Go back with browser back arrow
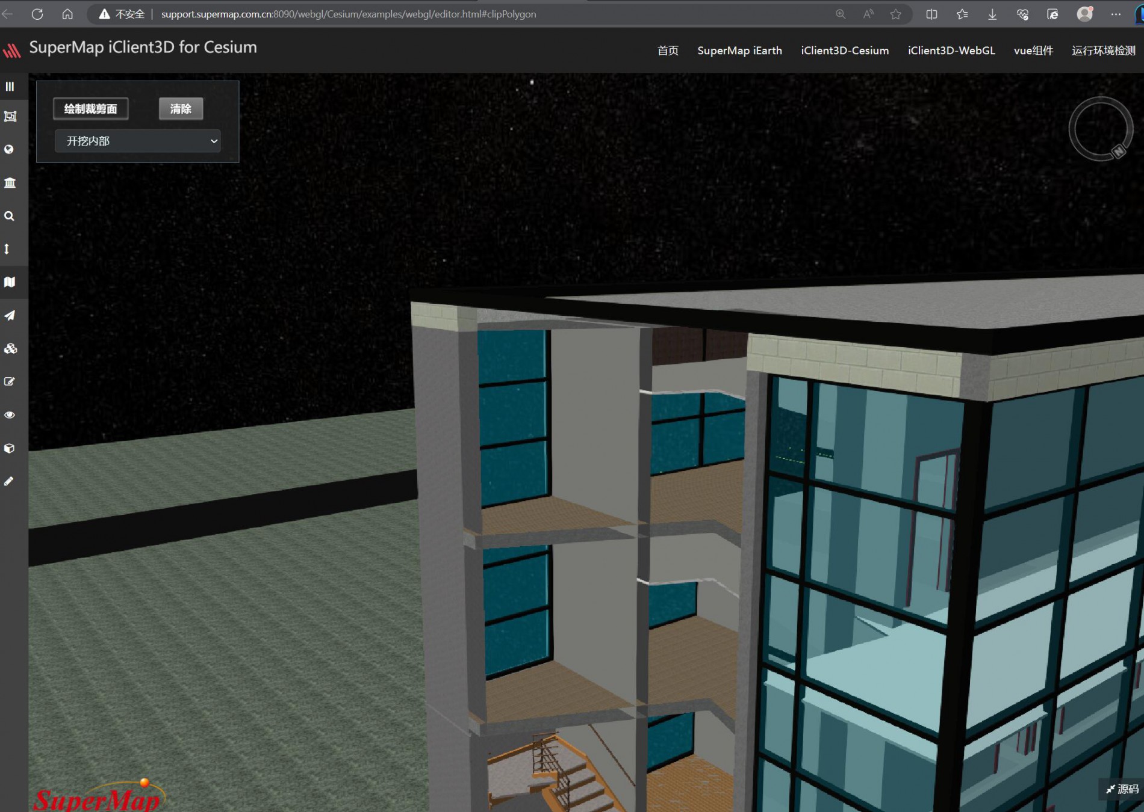The height and width of the screenshot is (812, 1144). pyautogui.click(x=8, y=14)
